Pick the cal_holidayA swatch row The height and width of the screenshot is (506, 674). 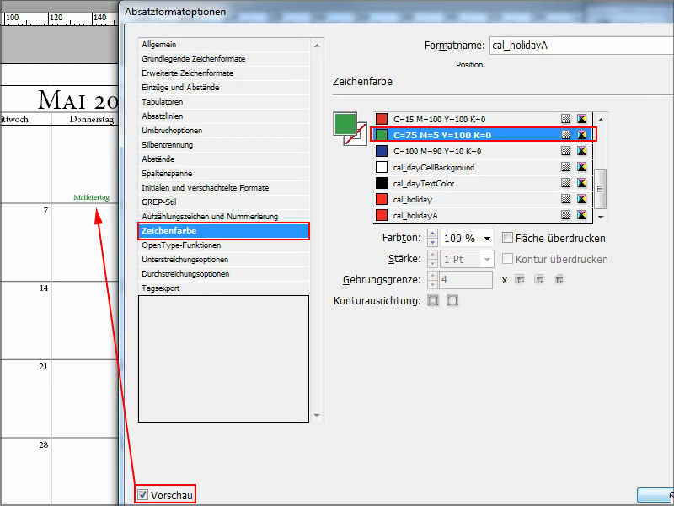[483, 215]
